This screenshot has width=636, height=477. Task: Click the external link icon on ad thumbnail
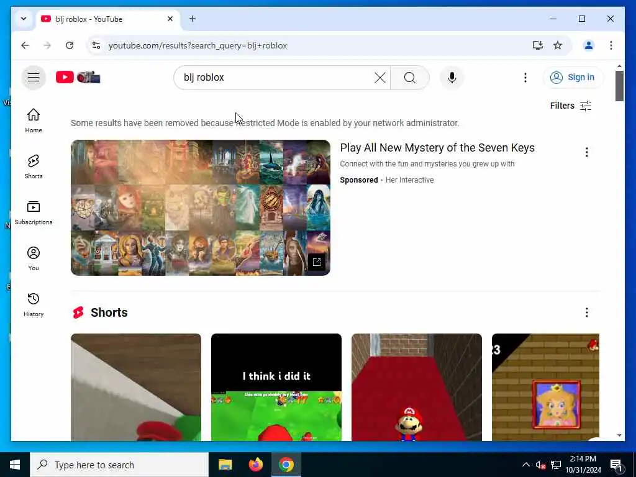pyautogui.click(x=316, y=262)
